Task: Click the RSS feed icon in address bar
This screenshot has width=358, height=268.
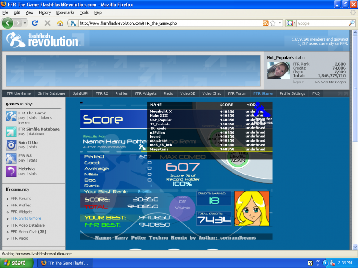Action: [x=265, y=23]
